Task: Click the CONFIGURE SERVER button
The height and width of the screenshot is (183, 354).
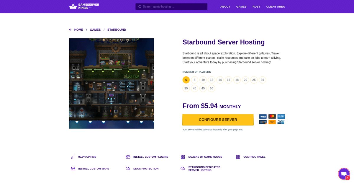Action: tap(218, 120)
